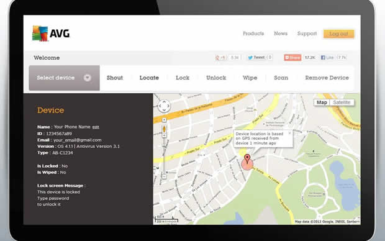Close the device location info popup
The width and height of the screenshot is (385, 241).
289,133
